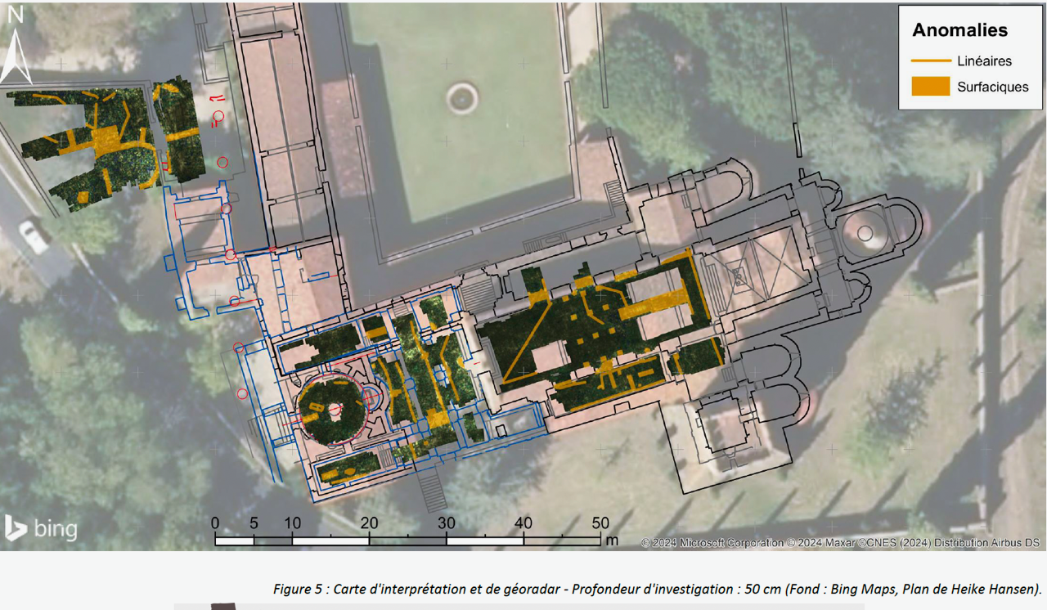Screen dimensions: 1047x610
Task: Click the white car on the road
Action: point(34,236)
